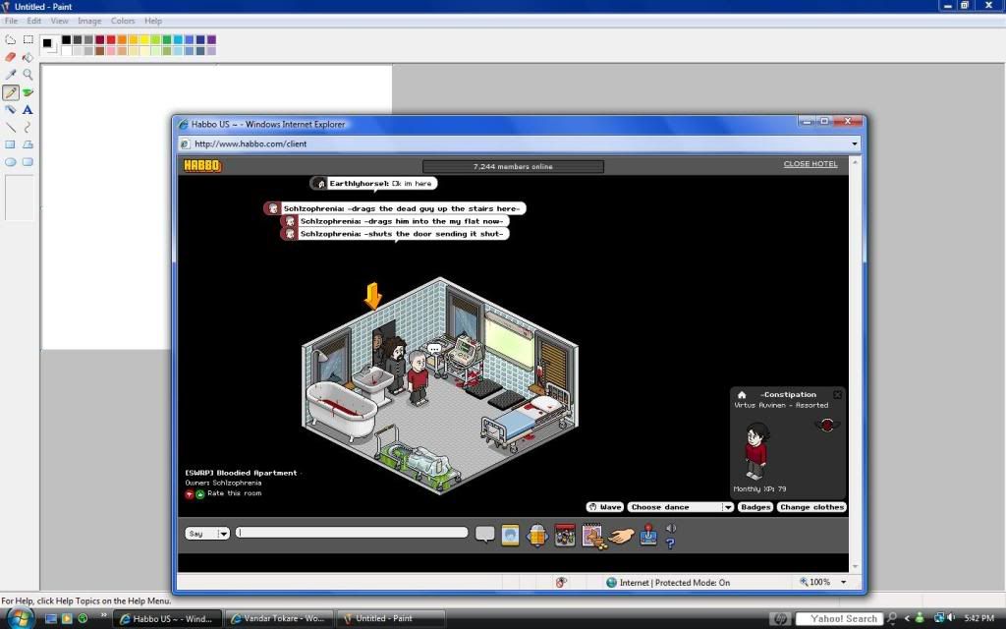This screenshot has height=629, width=1006.
Task: Open the Habbo help question mark
Action: pyautogui.click(x=670, y=543)
